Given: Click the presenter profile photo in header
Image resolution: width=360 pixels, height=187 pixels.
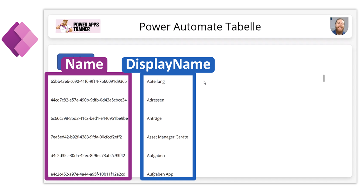Looking at the screenshot, I should [339, 26].
